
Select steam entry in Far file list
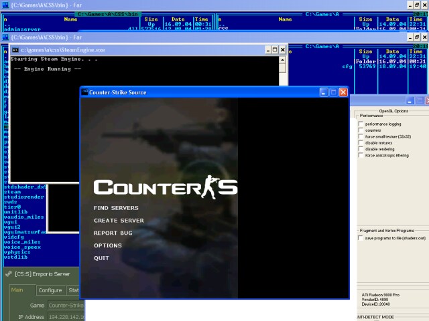point(12,192)
